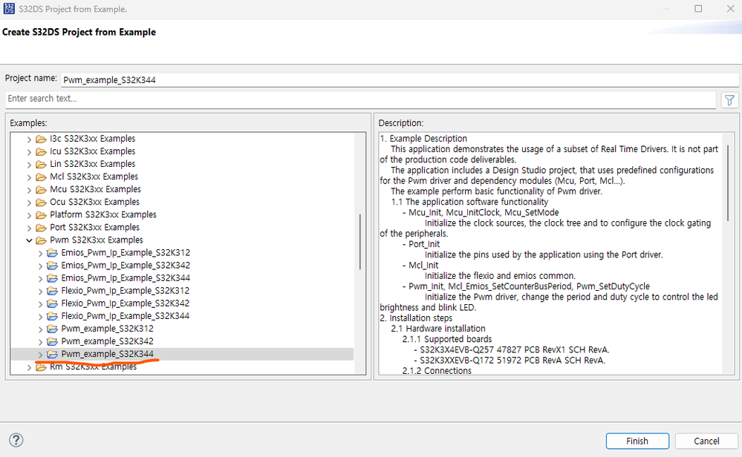Screen dimensions: 742x457
Task: Click the Emios_Pwm_Ip_Example_S32K342 project icon
Action: point(53,266)
